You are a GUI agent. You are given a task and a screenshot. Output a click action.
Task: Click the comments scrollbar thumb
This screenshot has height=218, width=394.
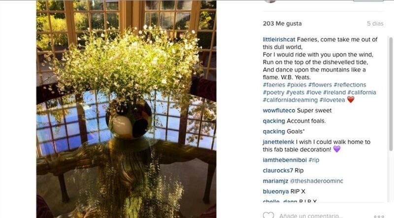391,94
